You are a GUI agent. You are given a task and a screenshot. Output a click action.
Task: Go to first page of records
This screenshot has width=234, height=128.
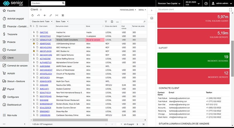(106, 124)
